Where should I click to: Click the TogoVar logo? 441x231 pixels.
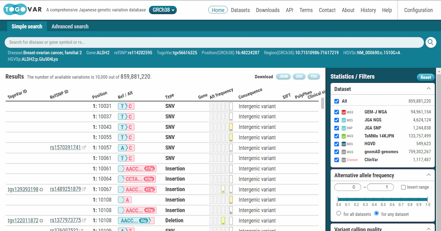point(22,10)
